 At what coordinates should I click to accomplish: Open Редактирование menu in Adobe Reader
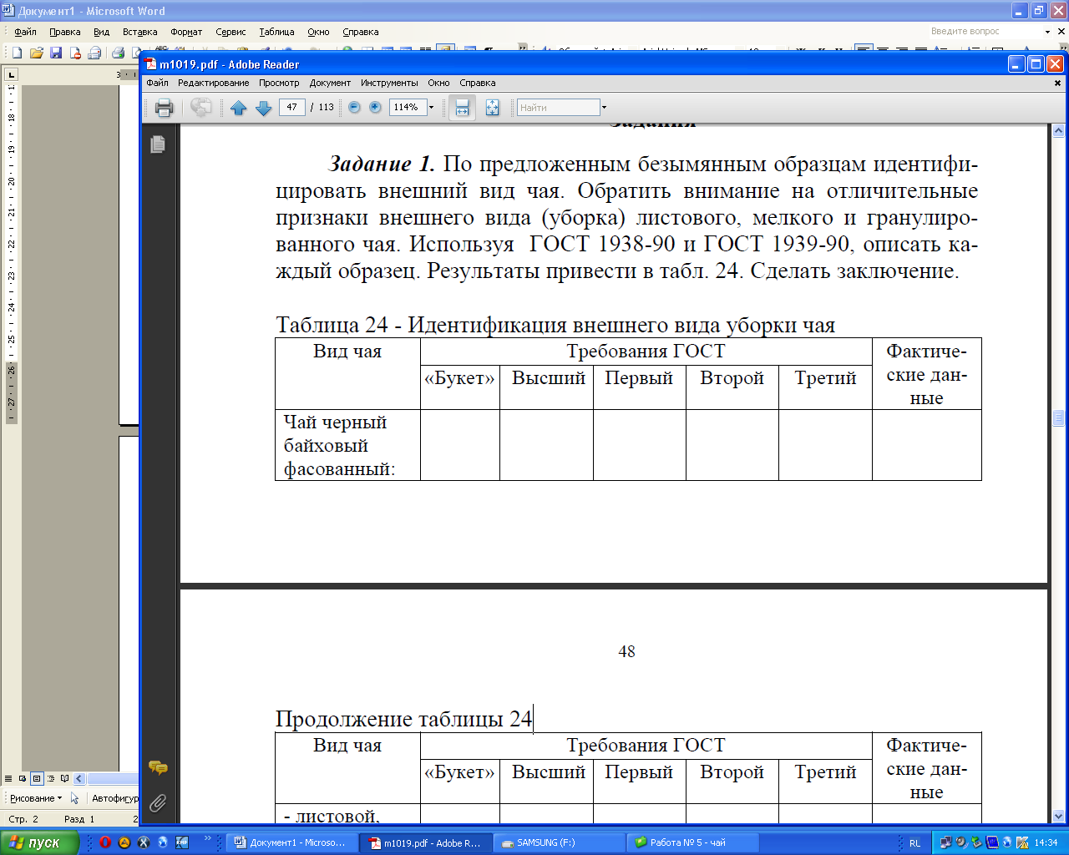(x=213, y=83)
